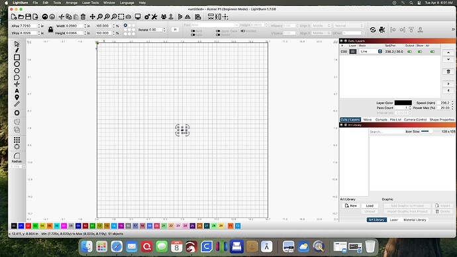Move layer up with the up-arrow button
Image resolution: width=457 pixels, height=257 pixels.
pyautogui.click(x=448, y=52)
